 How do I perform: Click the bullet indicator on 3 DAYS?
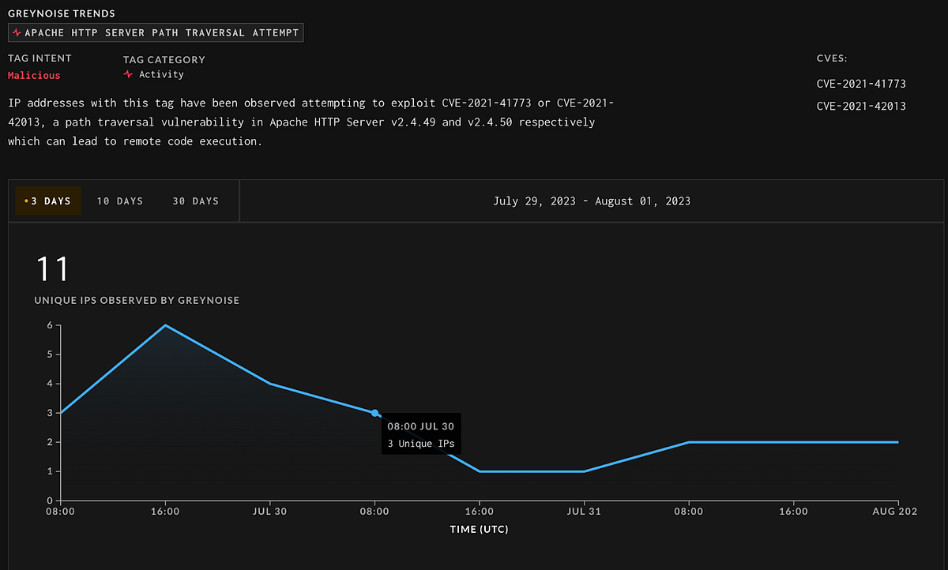point(27,201)
